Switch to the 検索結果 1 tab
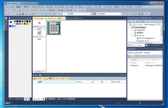 [x=51, y=99]
